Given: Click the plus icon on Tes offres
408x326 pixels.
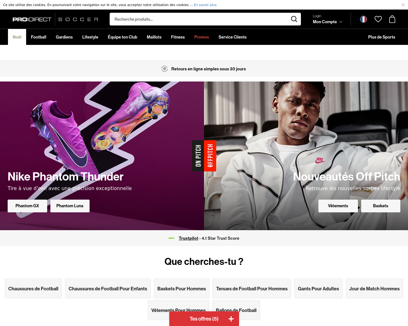Looking at the screenshot, I should pyautogui.click(x=231, y=319).
